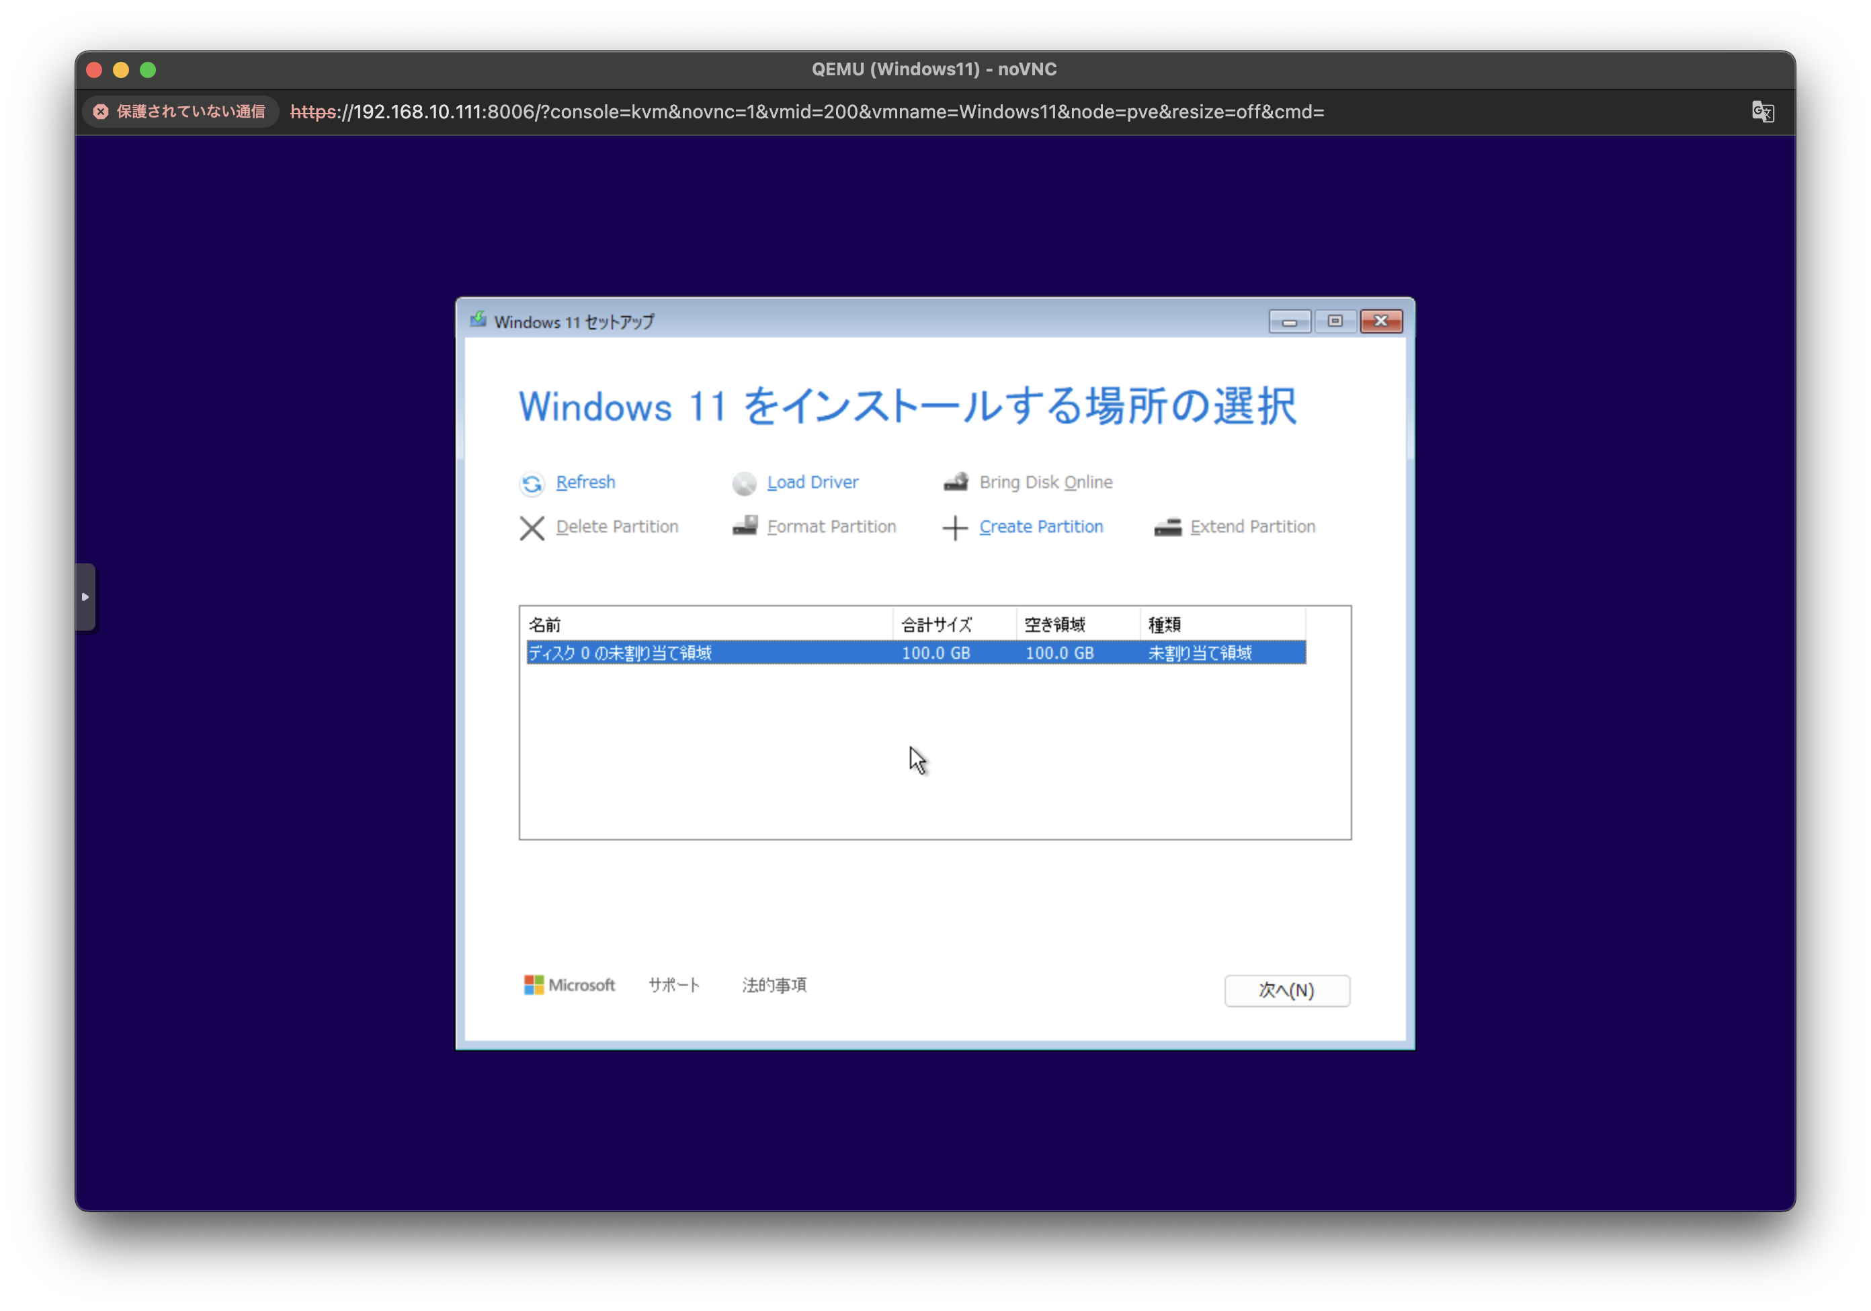Click the Delete Partition X icon

tap(532, 528)
